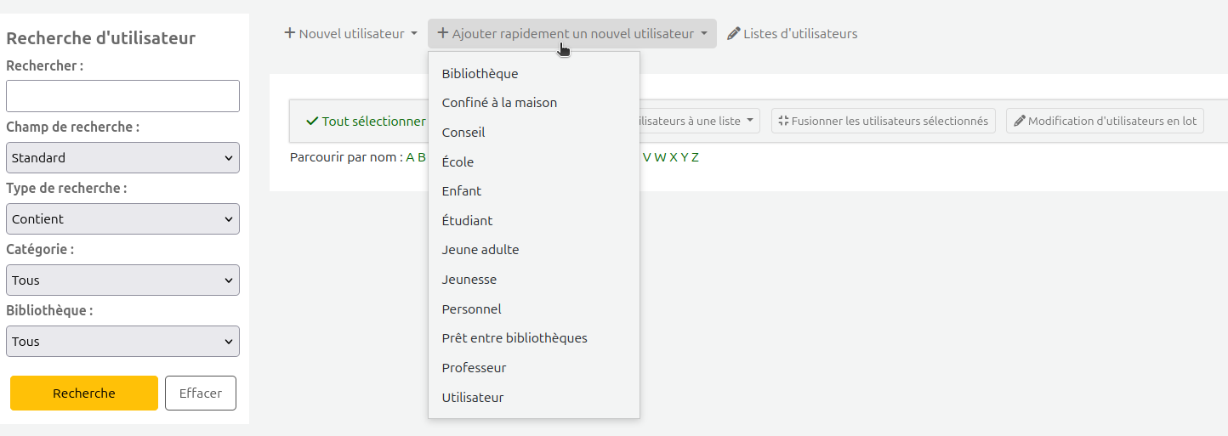Browse names starting with X
This screenshot has width=1228, height=436.
(x=674, y=157)
